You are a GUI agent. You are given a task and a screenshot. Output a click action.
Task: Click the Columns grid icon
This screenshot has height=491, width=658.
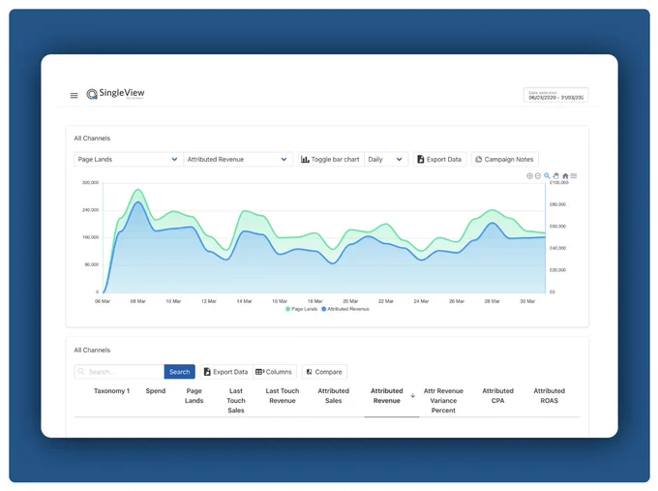coord(259,372)
